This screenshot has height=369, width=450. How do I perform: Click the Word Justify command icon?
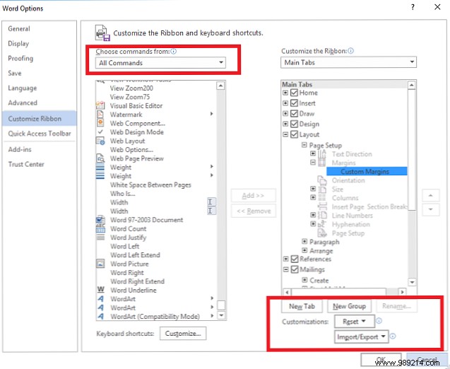click(x=100, y=238)
